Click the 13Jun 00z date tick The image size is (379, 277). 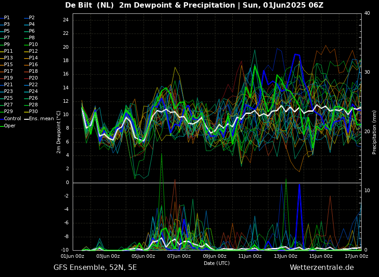click(x=286, y=256)
